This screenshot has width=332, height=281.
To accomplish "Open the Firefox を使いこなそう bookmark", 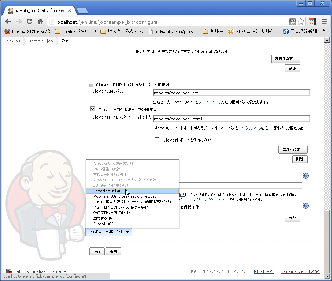I will pyautogui.click(x=27, y=31).
